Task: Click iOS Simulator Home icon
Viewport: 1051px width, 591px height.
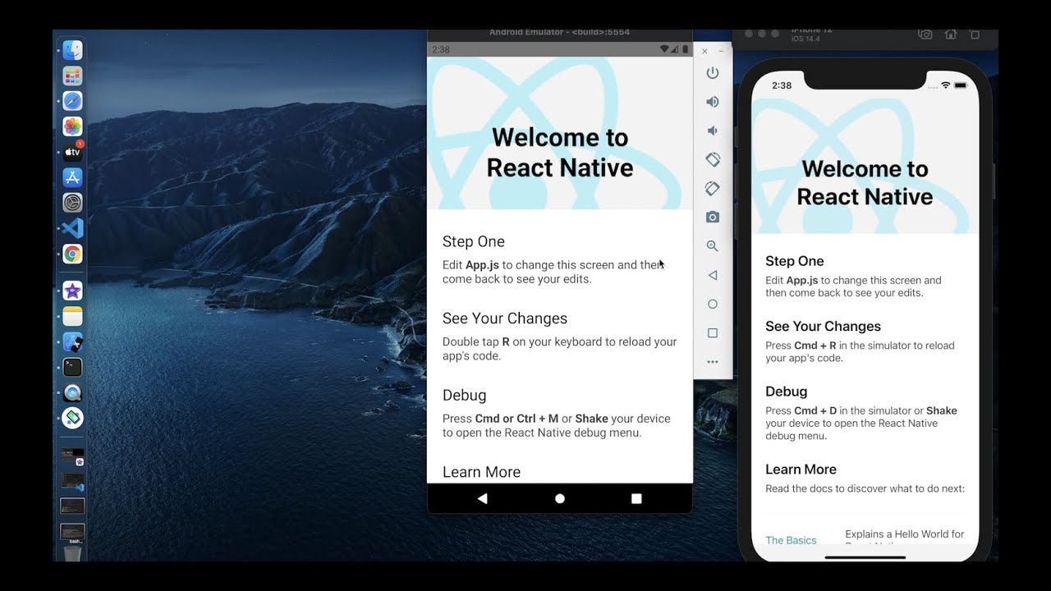Action: tap(951, 34)
